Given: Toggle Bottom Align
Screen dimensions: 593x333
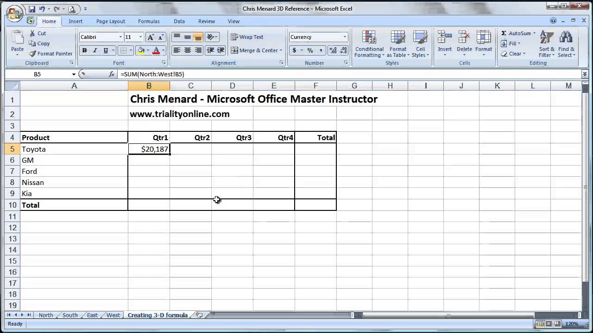Looking at the screenshot, I should [x=198, y=37].
